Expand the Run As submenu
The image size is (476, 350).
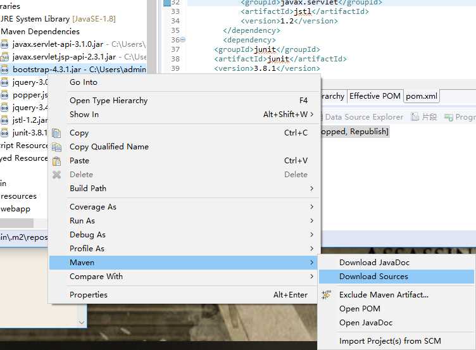tap(184, 221)
